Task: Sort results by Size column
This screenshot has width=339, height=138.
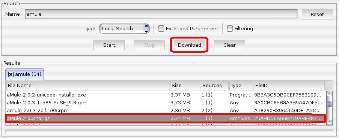Action: [185, 86]
